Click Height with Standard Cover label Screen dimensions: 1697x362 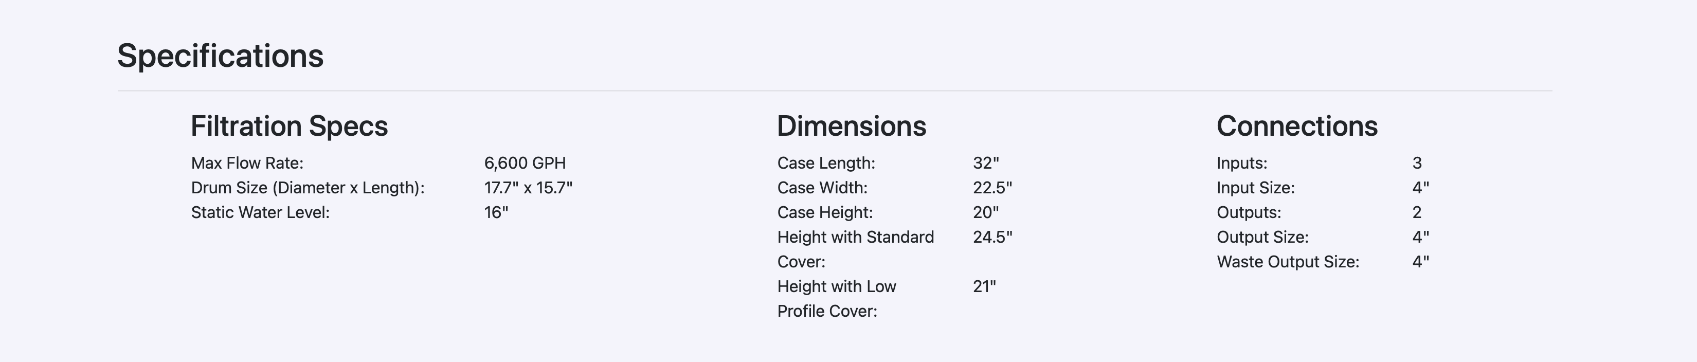[x=855, y=249]
